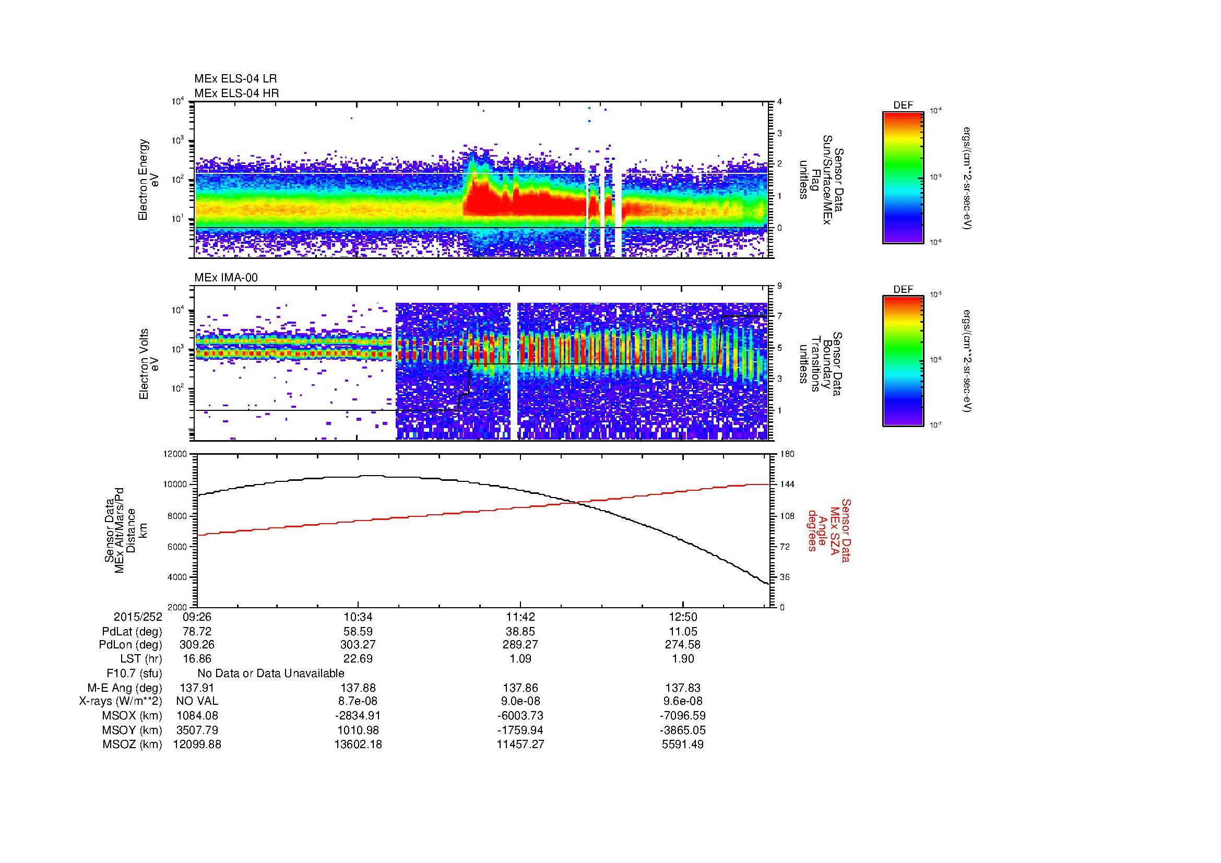Click 'No Data or Data Unavailable' text

271,673
